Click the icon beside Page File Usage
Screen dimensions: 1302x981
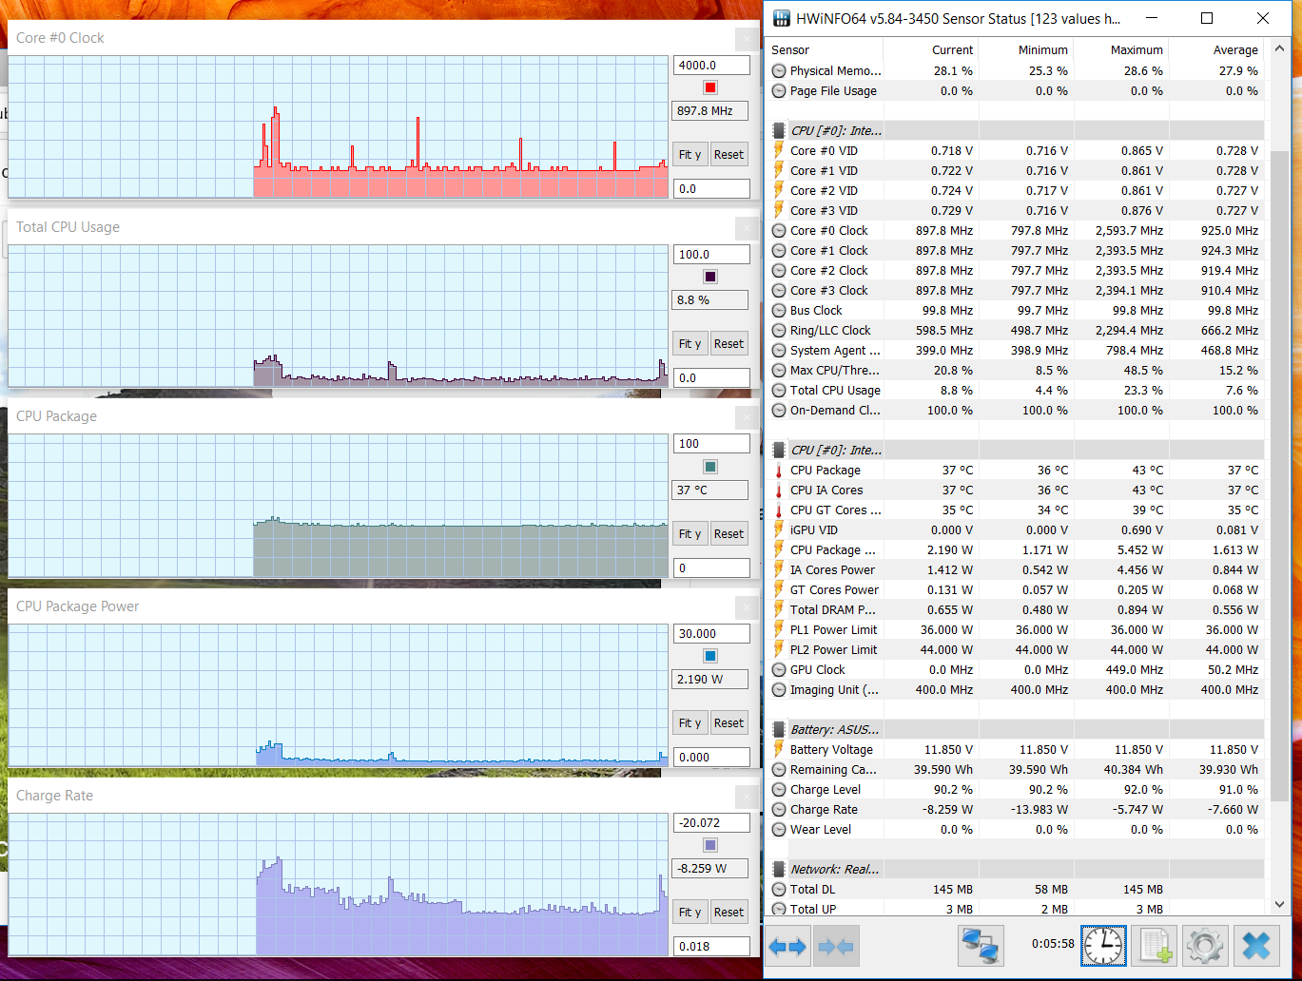(779, 90)
